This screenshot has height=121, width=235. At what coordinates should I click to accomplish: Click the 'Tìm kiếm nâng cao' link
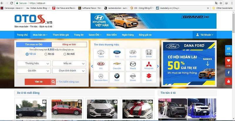coord(68,82)
